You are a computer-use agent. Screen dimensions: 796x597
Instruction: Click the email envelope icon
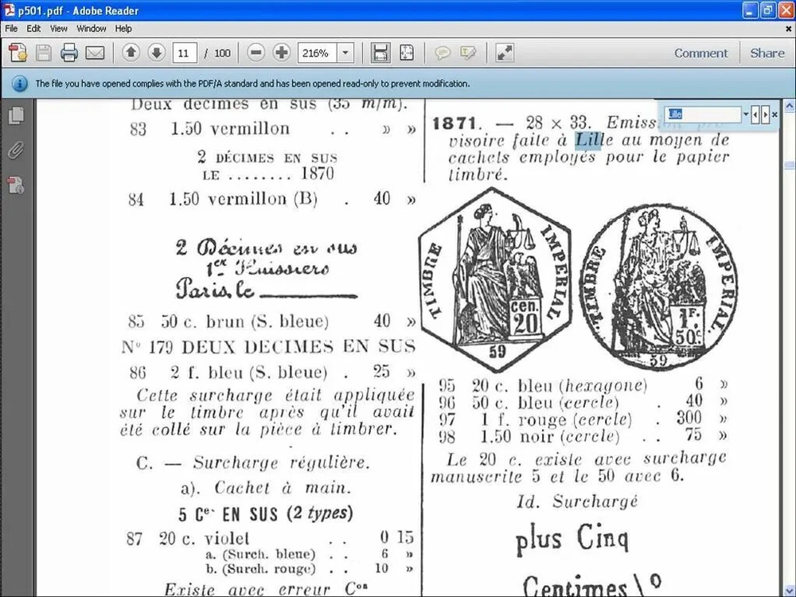tap(95, 53)
